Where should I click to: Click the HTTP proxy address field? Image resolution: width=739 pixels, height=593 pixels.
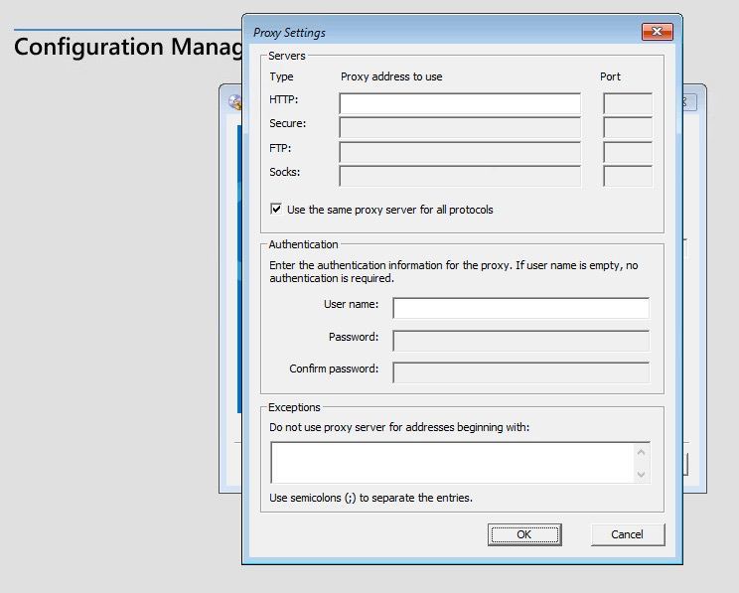click(x=460, y=103)
